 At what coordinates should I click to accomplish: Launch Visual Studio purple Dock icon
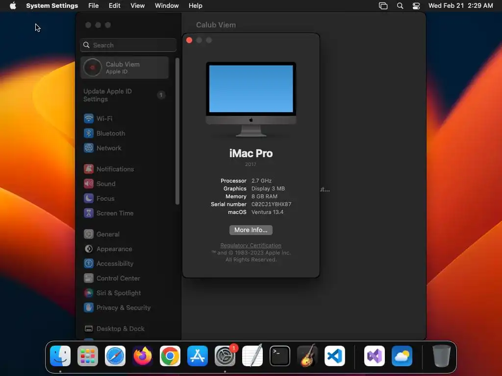tap(375, 356)
